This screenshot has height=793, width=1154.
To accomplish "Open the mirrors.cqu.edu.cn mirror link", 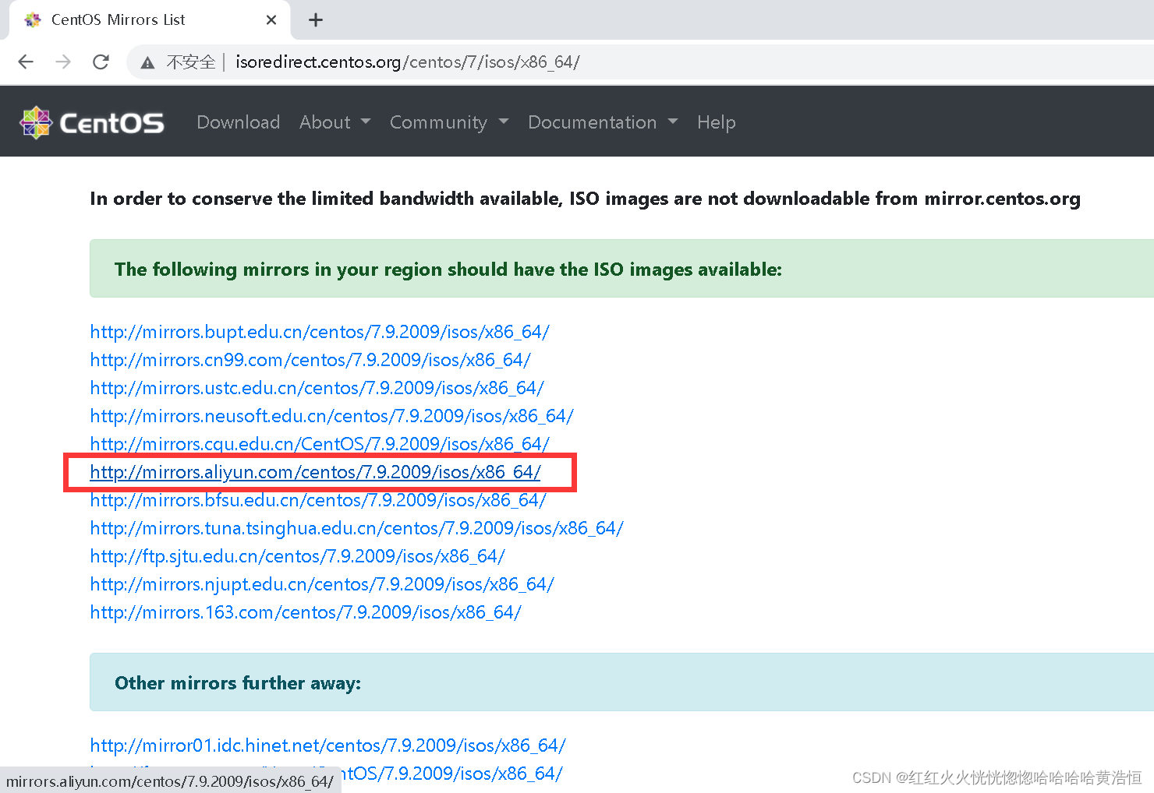I will 320,444.
